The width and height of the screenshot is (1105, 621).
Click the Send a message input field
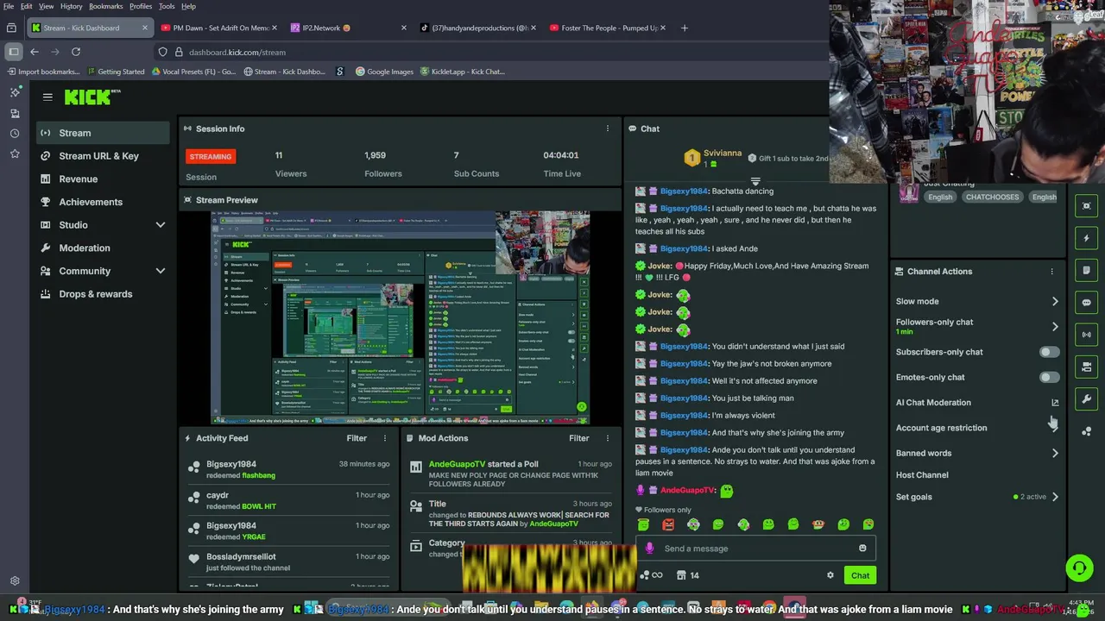(755, 549)
